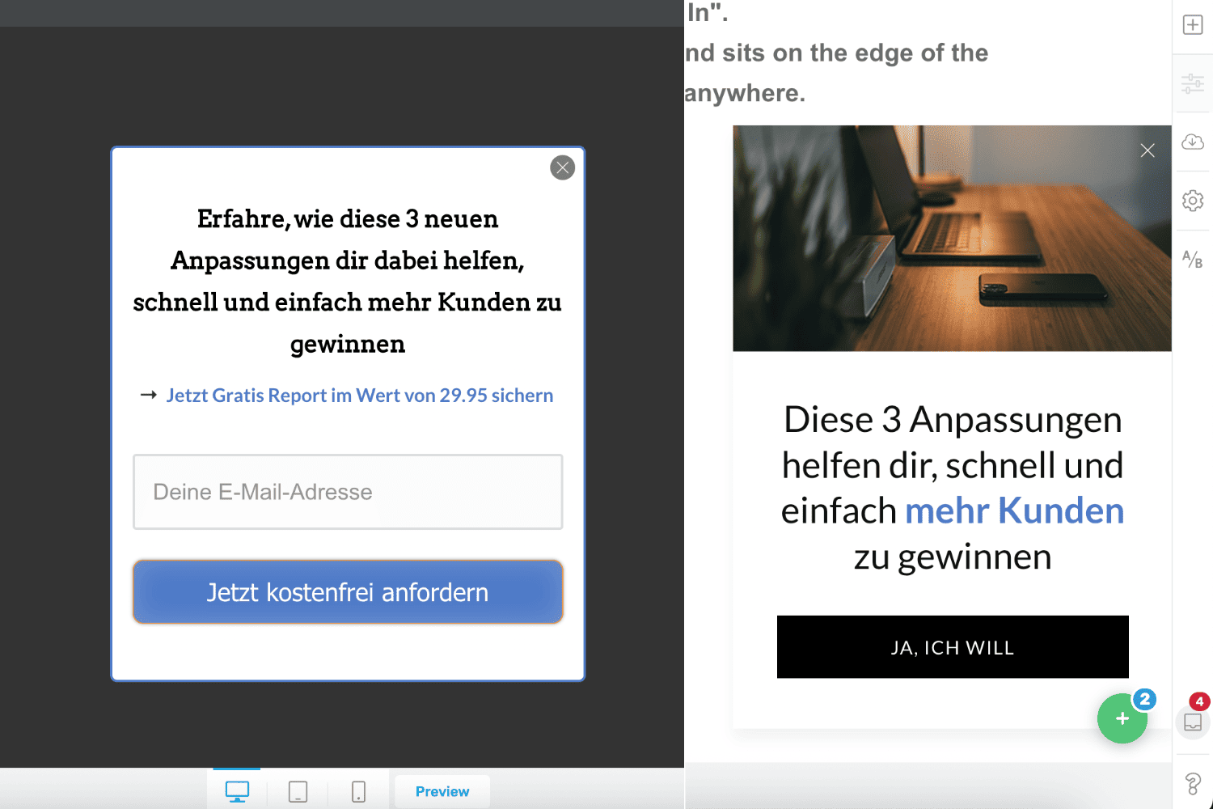
Task: Open the sliders settings icon in sidebar
Action: click(x=1193, y=83)
